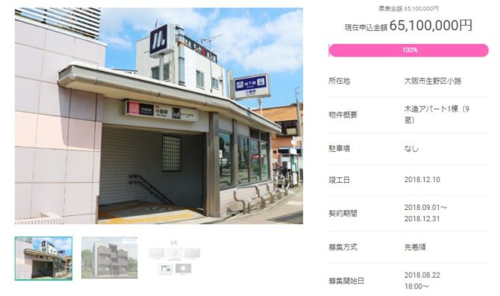
Task: Click the 2018.12.10 completion date
Action: point(422,180)
